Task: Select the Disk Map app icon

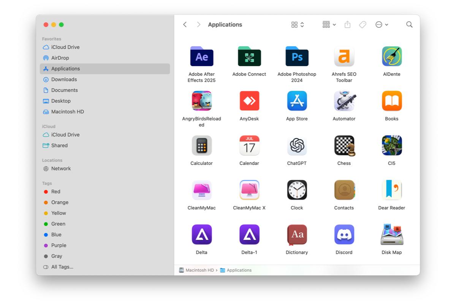Action: point(392,234)
